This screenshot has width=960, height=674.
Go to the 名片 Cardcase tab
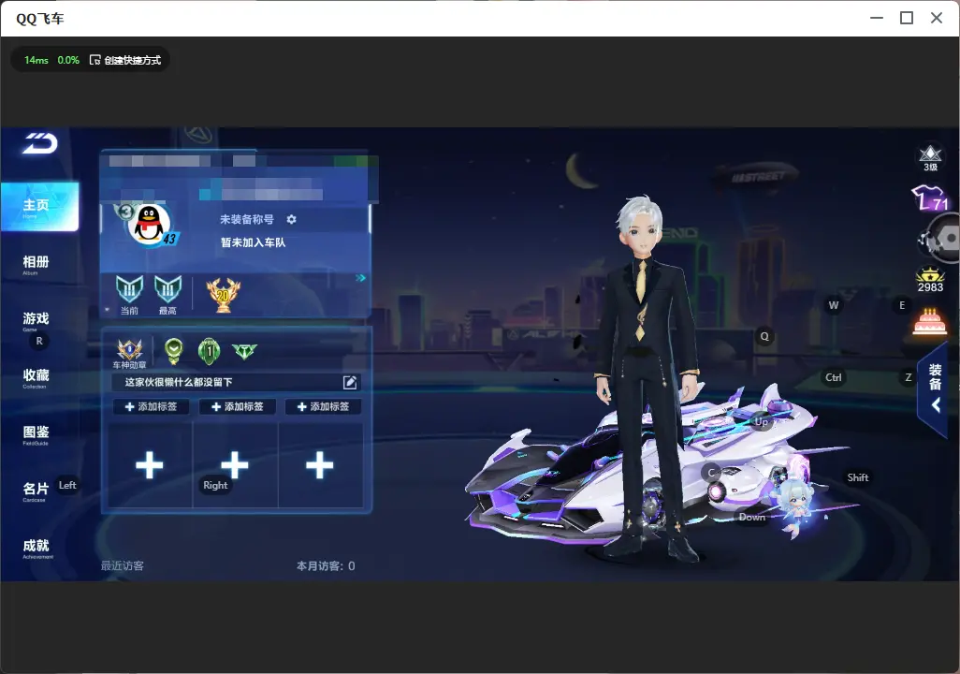click(x=36, y=491)
